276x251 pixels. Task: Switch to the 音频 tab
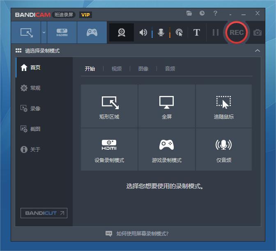(170, 68)
